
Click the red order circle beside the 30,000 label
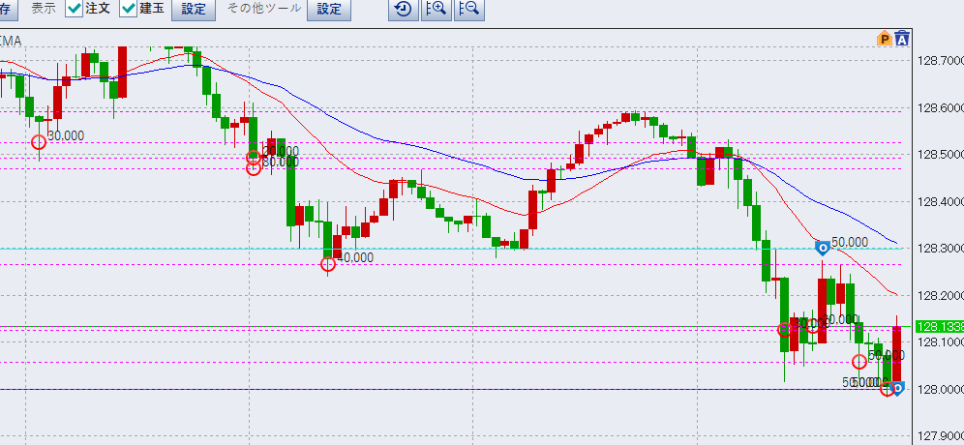[x=40, y=143]
